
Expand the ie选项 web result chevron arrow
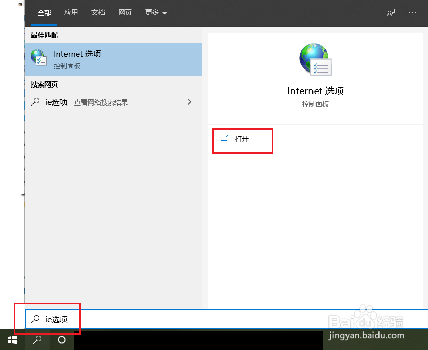(189, 102)
